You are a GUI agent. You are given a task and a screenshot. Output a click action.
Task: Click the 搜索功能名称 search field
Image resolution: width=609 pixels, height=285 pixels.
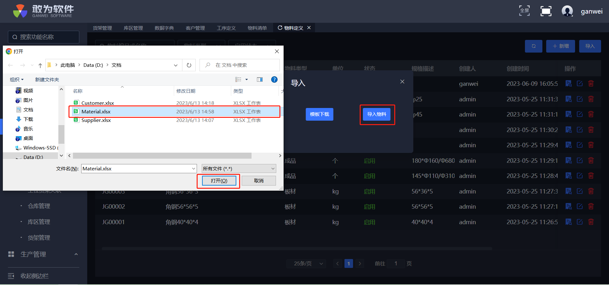pyautogui.click(x=43, y=37)
